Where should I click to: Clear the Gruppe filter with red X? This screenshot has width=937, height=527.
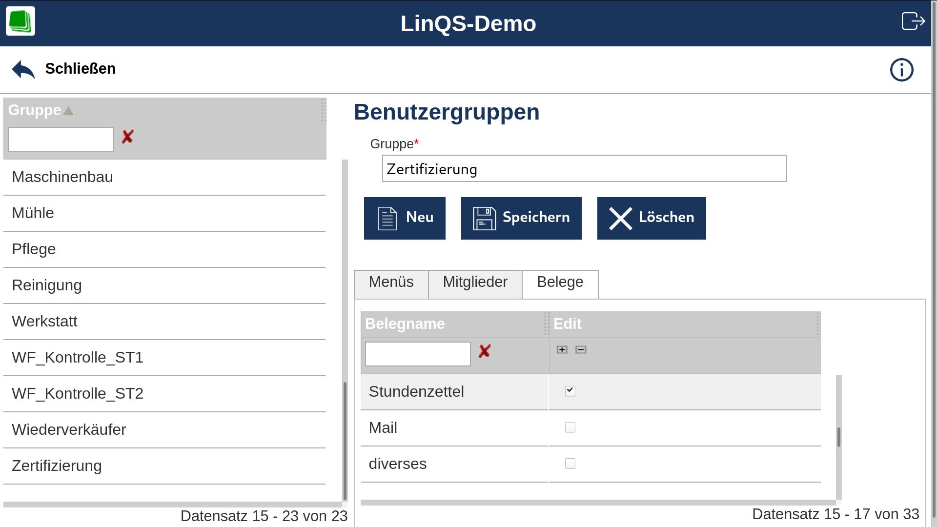coord(127,137)
